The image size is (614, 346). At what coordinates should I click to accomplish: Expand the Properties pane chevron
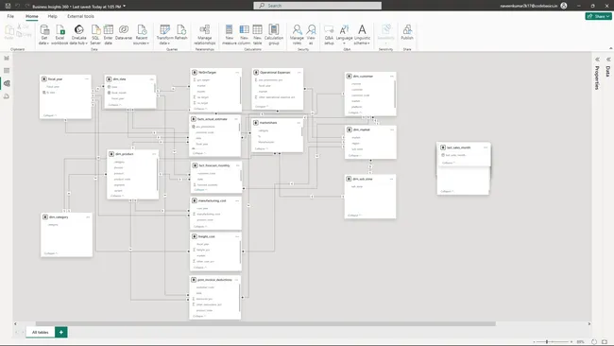click(598, 60)
